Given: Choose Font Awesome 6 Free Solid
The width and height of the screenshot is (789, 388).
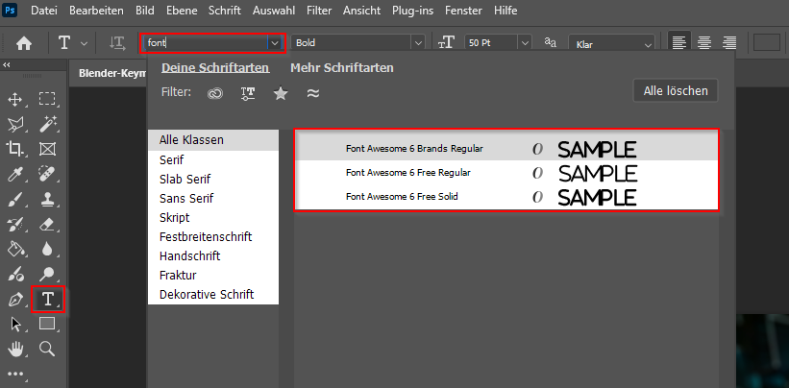Looking at the screenshot, I should coord(506,197).
